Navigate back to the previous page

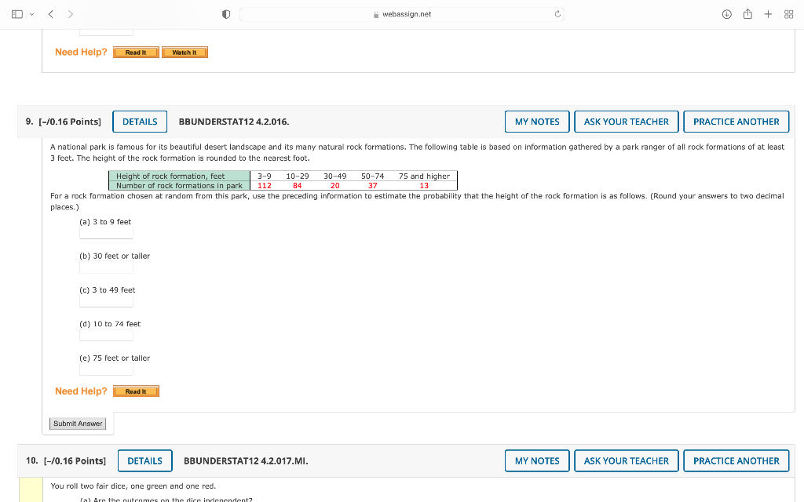(x=49, y=13)
